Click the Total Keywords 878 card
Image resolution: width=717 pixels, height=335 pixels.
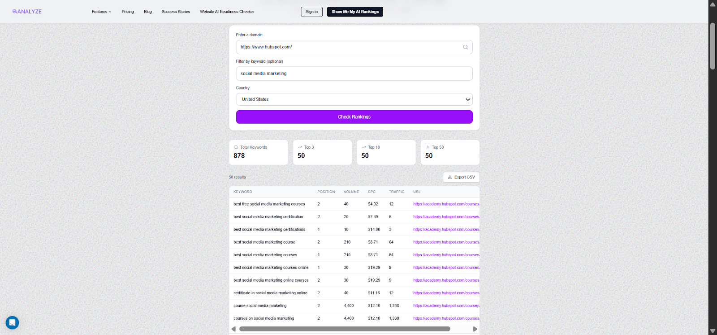click(x=259, y=152)
